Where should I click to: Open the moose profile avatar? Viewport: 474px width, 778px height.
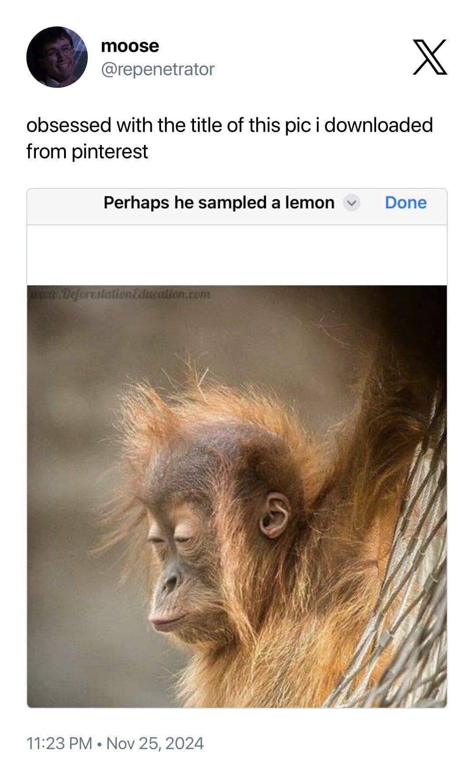click(x=57, y=57)
